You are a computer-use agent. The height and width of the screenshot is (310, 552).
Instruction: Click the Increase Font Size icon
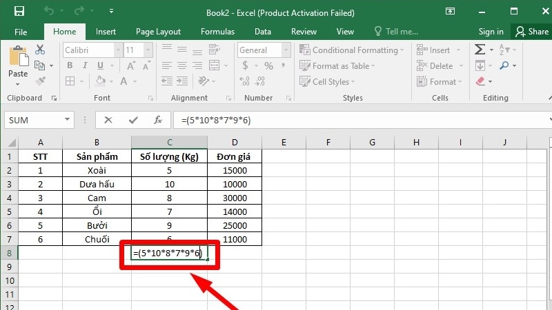(x=130, y=65)
